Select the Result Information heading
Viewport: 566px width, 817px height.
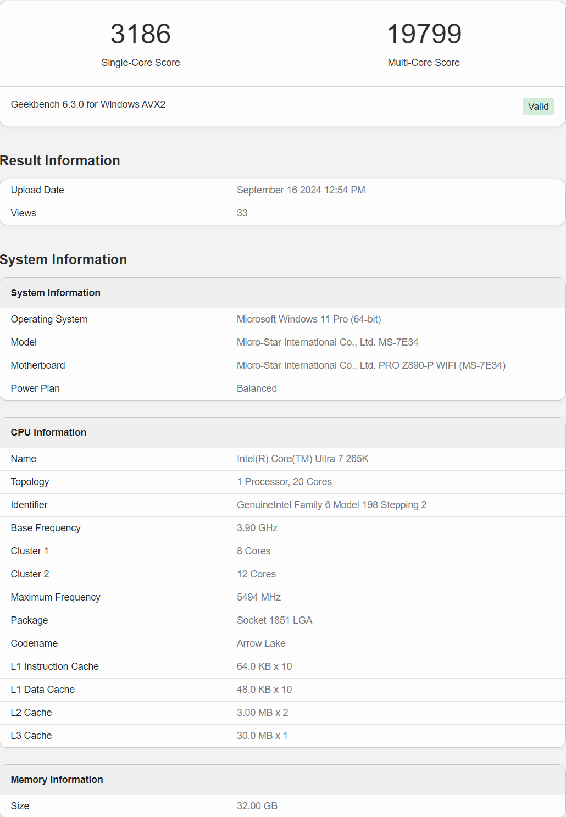coord(60,161)
